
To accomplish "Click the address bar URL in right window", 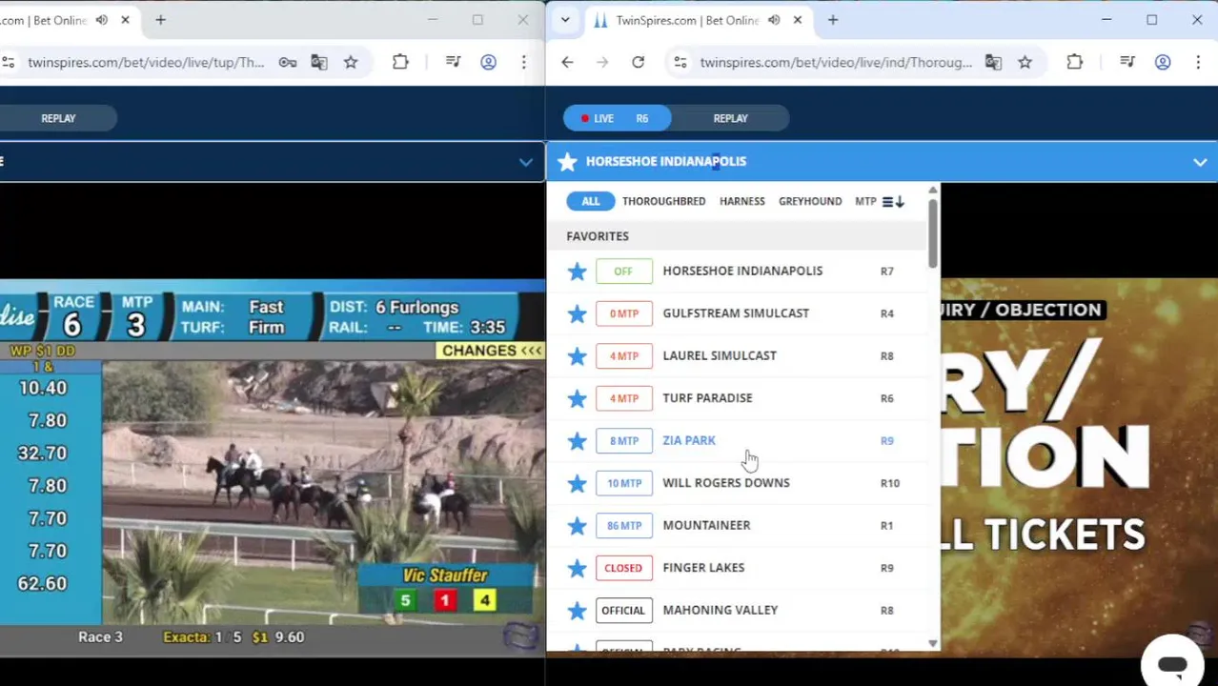I will [x=836, y=63].
